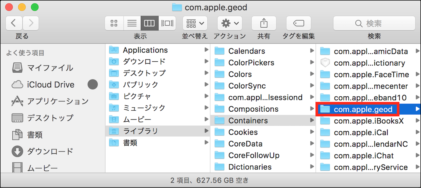Open the arrange (並べ替え) dropdown
Viewport: 421px width, 188px height.
(x=195, y=23)
